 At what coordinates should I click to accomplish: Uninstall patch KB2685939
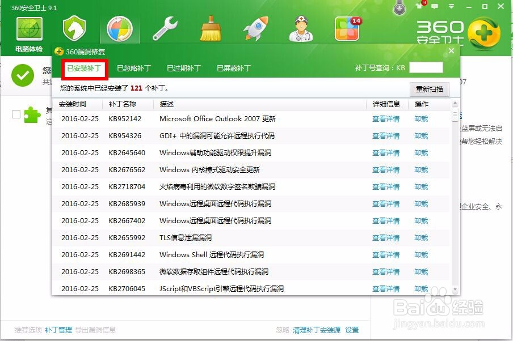pyautogui.click(x=421, y=204)
